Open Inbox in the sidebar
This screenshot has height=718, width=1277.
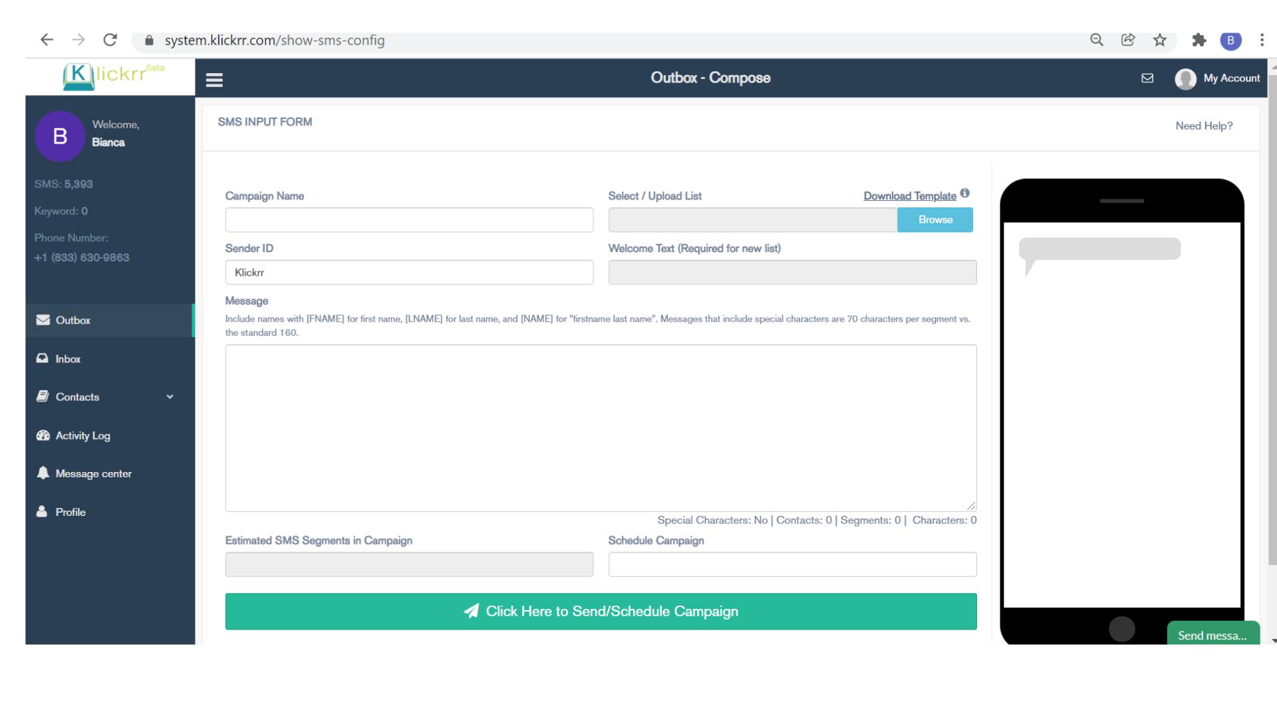point(68,359)
